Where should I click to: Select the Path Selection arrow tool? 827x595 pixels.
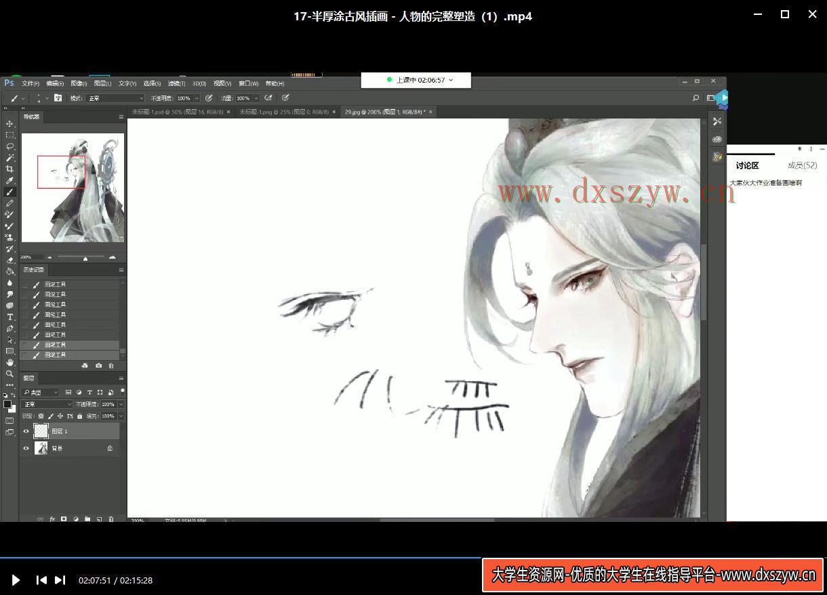click(9, 340)
